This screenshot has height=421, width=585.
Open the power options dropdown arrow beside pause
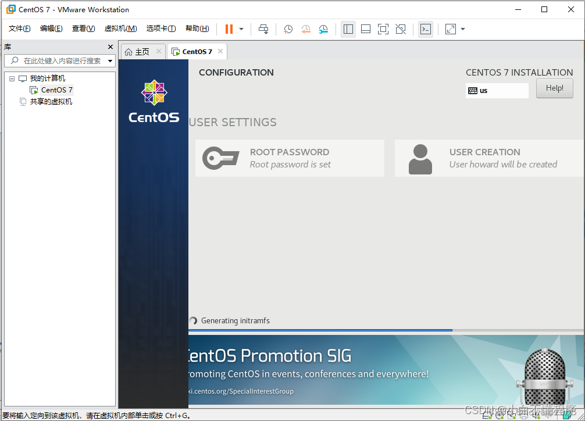(241, 29)
